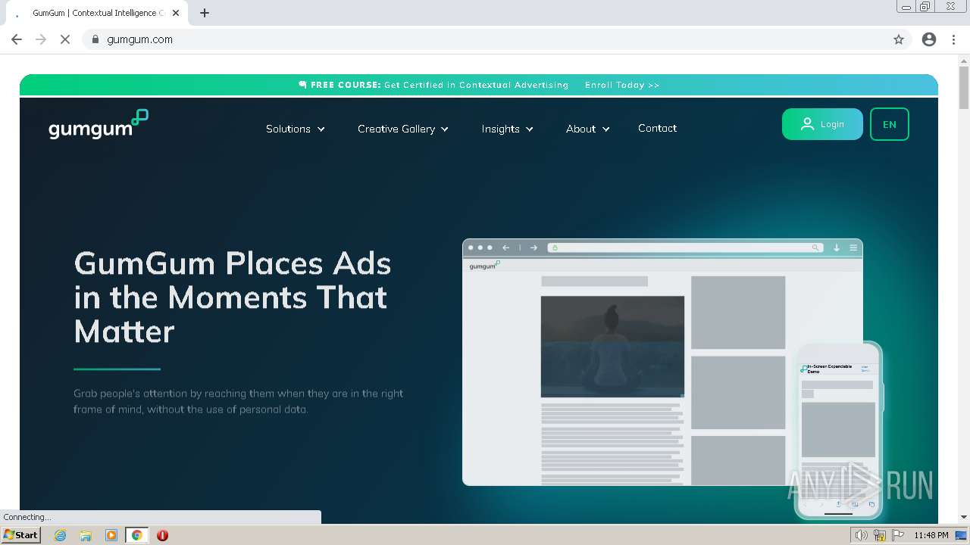
Task: Stop page loading with X button
Action: point(65,39)
